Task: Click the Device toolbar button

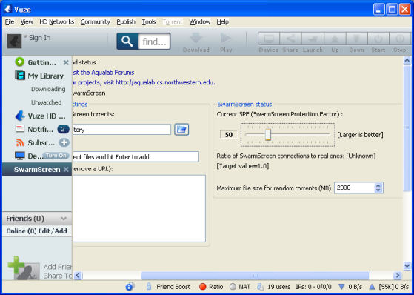Action: [269, 39]
